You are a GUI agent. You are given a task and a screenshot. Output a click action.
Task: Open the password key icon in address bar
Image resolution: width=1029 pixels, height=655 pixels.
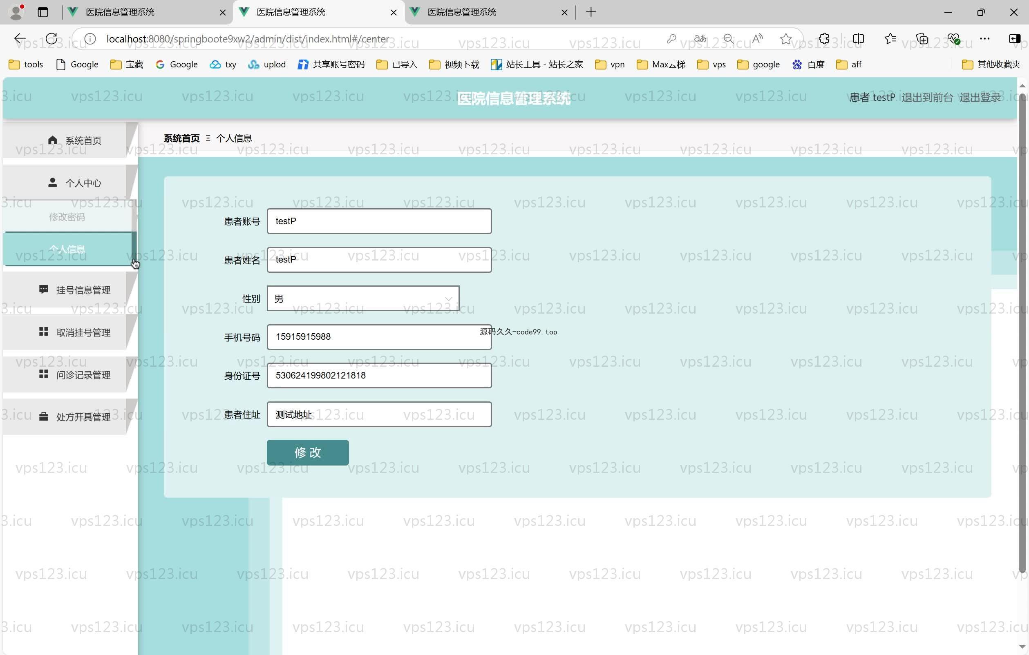pos(671,39)
